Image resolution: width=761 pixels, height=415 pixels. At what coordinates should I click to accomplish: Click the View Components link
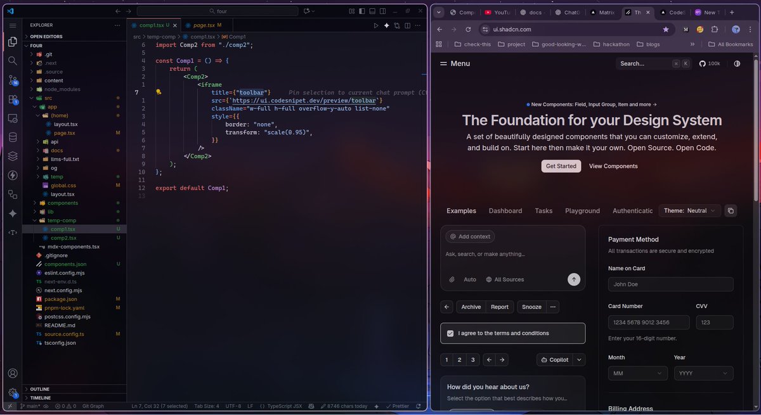(x=613, y=166)
